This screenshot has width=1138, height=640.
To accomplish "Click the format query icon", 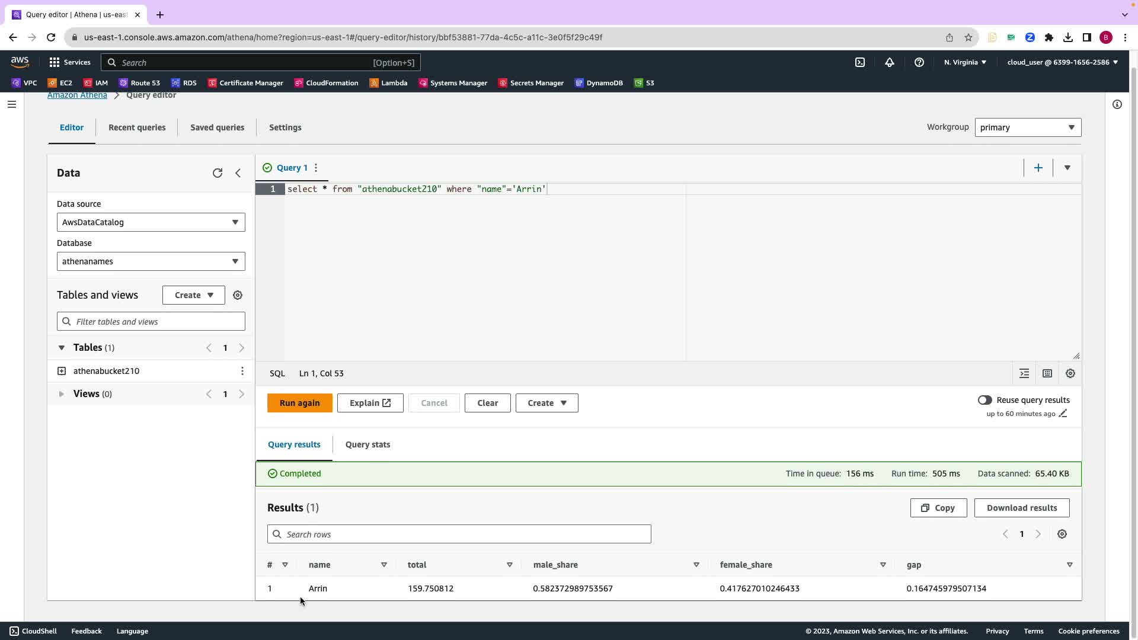I will point(1024,373).
